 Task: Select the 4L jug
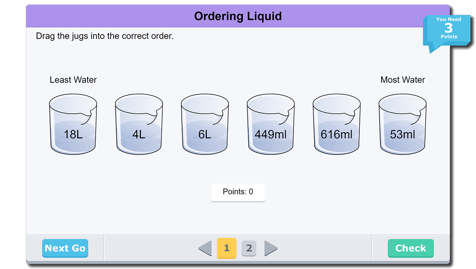pyautogui.click(x=139, y=125)
